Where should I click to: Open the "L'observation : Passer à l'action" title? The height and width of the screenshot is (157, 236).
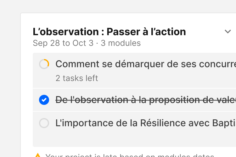pyautogui.click(x=109, y=32)
